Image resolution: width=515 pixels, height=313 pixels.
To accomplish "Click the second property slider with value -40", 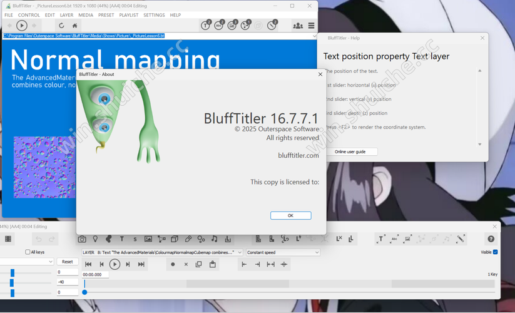I will pos(12,282).
